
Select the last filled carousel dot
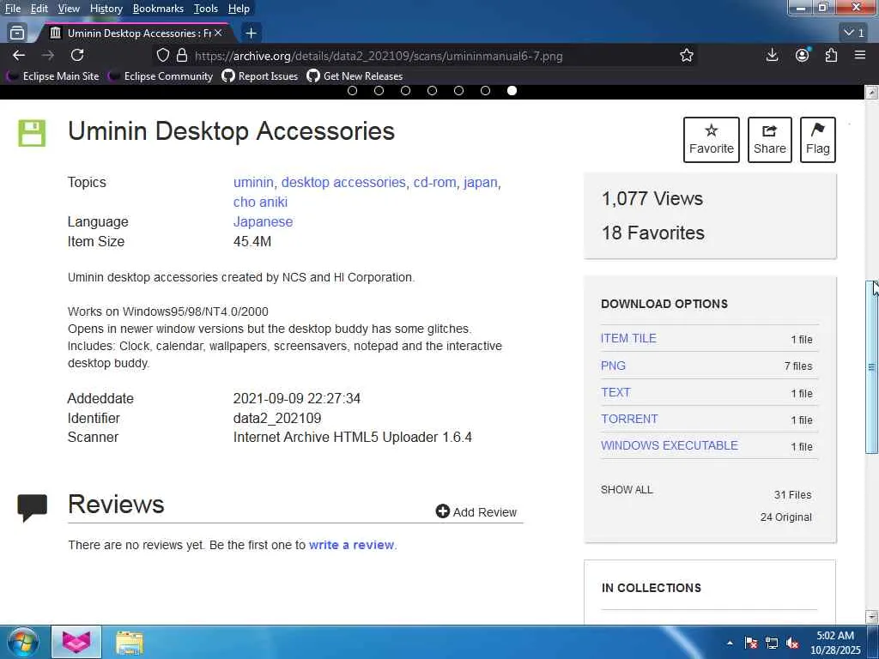coord(512,90)
